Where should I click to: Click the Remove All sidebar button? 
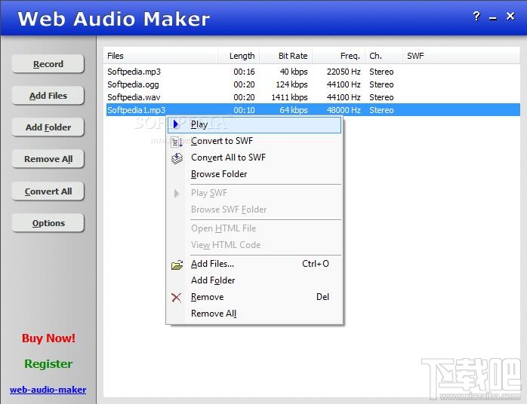tap(48, 159)
